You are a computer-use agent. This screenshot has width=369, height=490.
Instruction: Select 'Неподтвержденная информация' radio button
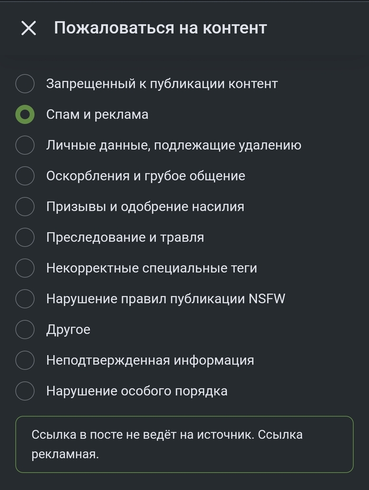[x=25, y=360]
